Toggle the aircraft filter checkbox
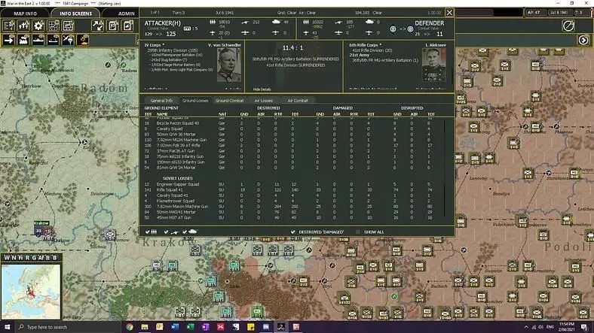594x333 pixels. point(166,232)
